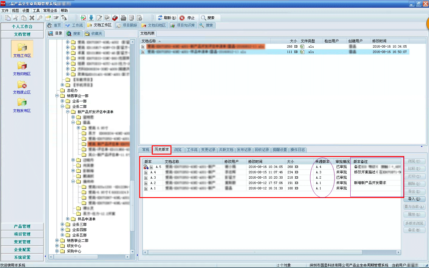Image resolution: width=429 pixels, height=268 pixels.
Task: Select version A.3 row in history list
Action: pos(153,178)
